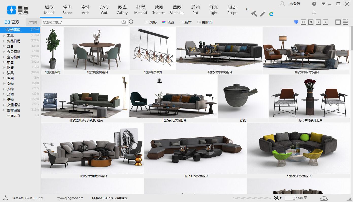Open the Internet Explorer browser icon
The height and width of the screenshot is (202, 353).
click(271, 14)
